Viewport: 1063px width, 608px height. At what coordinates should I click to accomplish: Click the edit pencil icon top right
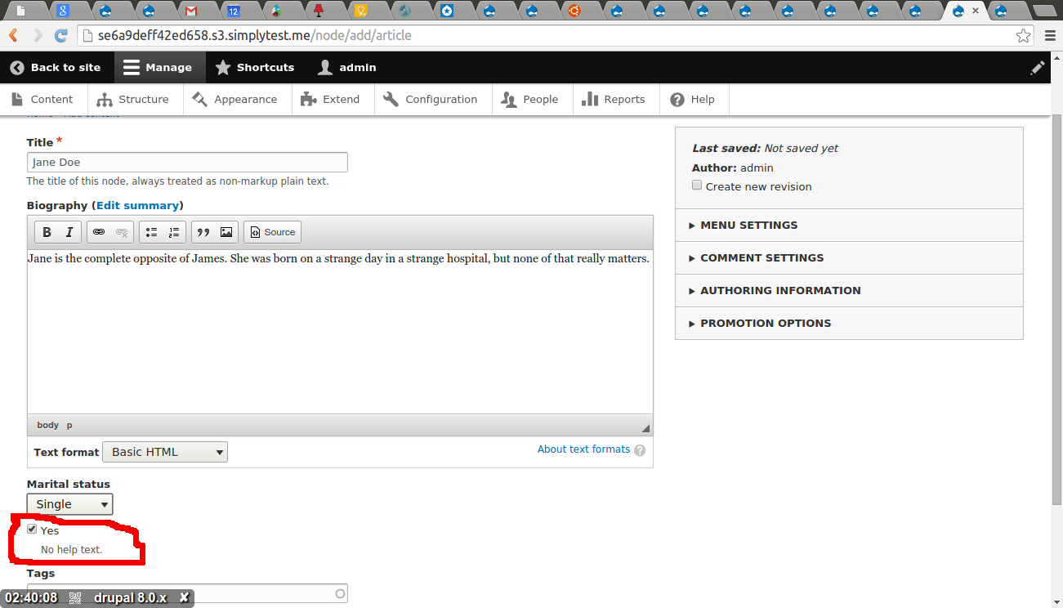coord(1038,67)
